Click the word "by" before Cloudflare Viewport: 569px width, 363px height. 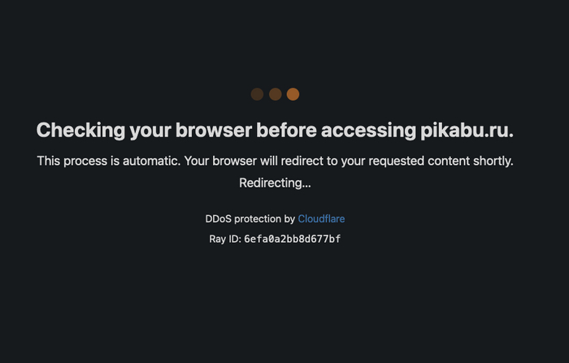pos(289,219)
